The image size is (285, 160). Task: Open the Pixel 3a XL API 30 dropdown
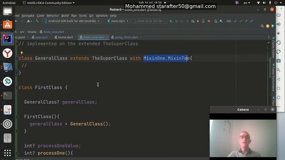150,21
